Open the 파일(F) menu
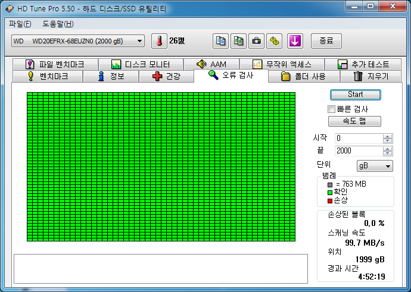The width and height of the screenshot is (411, 292). tap(20, 24)
